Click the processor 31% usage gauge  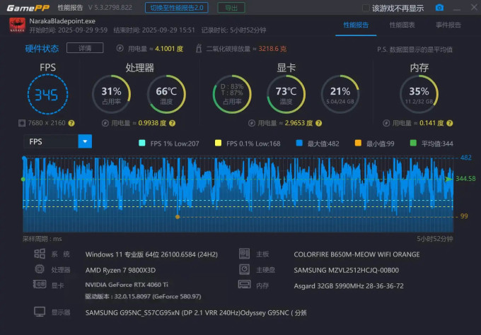click(x=111, y=95)
